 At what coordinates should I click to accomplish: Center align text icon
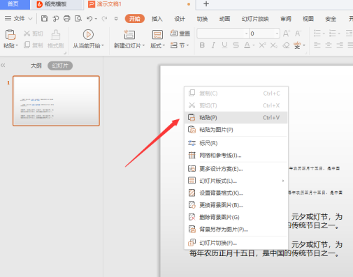coord(329,45)
